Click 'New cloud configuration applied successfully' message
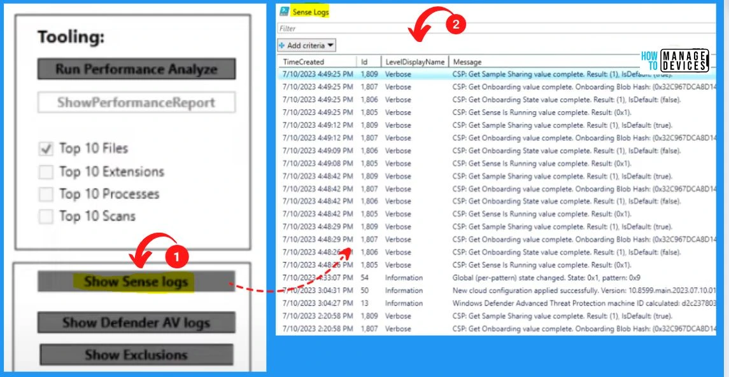This screenshot has height=377, width=729. pyautogui.click(x=584, y=291)
